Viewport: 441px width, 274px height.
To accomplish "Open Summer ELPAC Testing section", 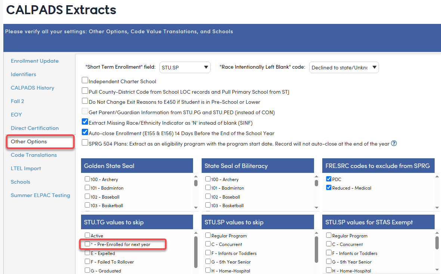I will [40, 195].
